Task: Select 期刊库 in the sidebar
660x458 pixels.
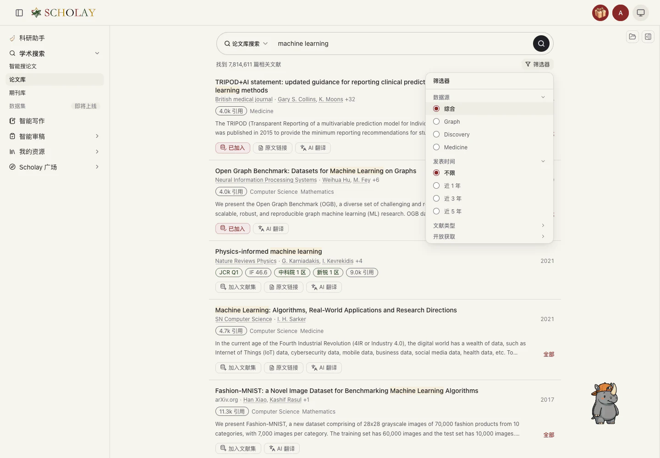Action: coord(55,93)
